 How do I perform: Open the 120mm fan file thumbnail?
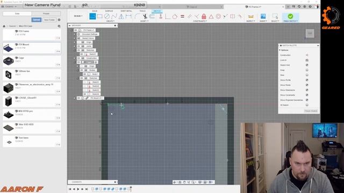tap(9, 75)
